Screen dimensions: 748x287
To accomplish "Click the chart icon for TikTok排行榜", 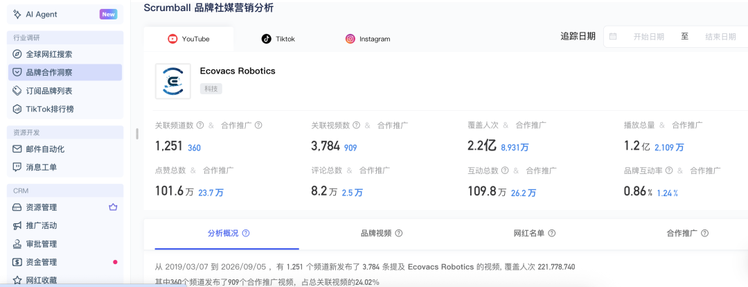I will coord(17,109).
